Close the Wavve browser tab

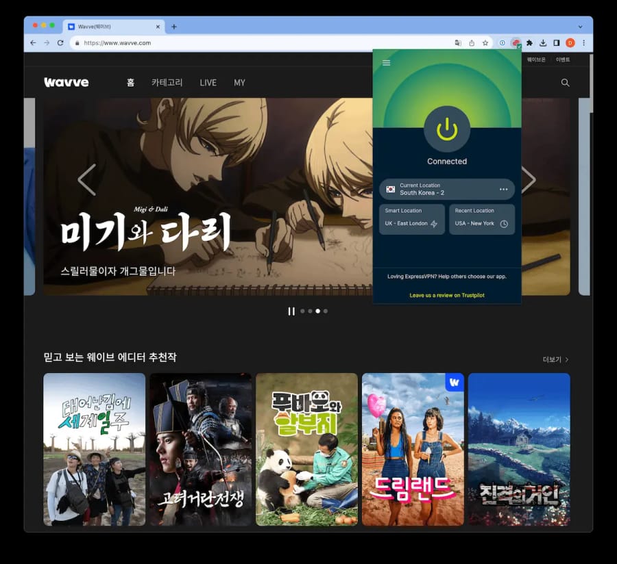158,27
